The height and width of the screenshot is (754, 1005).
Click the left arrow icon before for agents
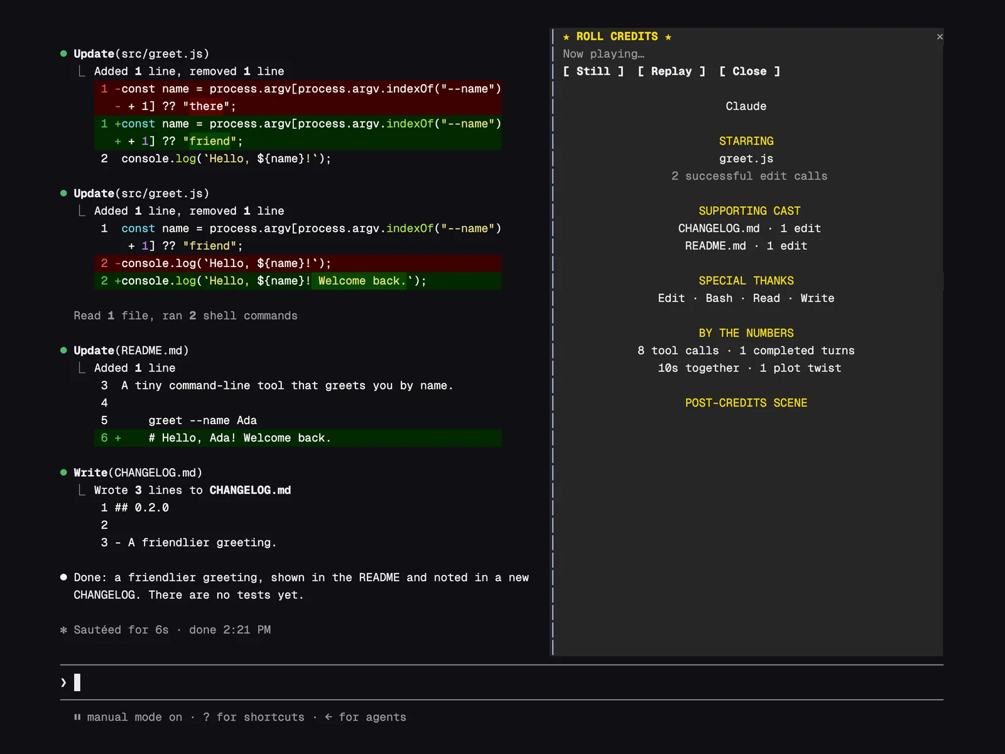tap(329, 717)
